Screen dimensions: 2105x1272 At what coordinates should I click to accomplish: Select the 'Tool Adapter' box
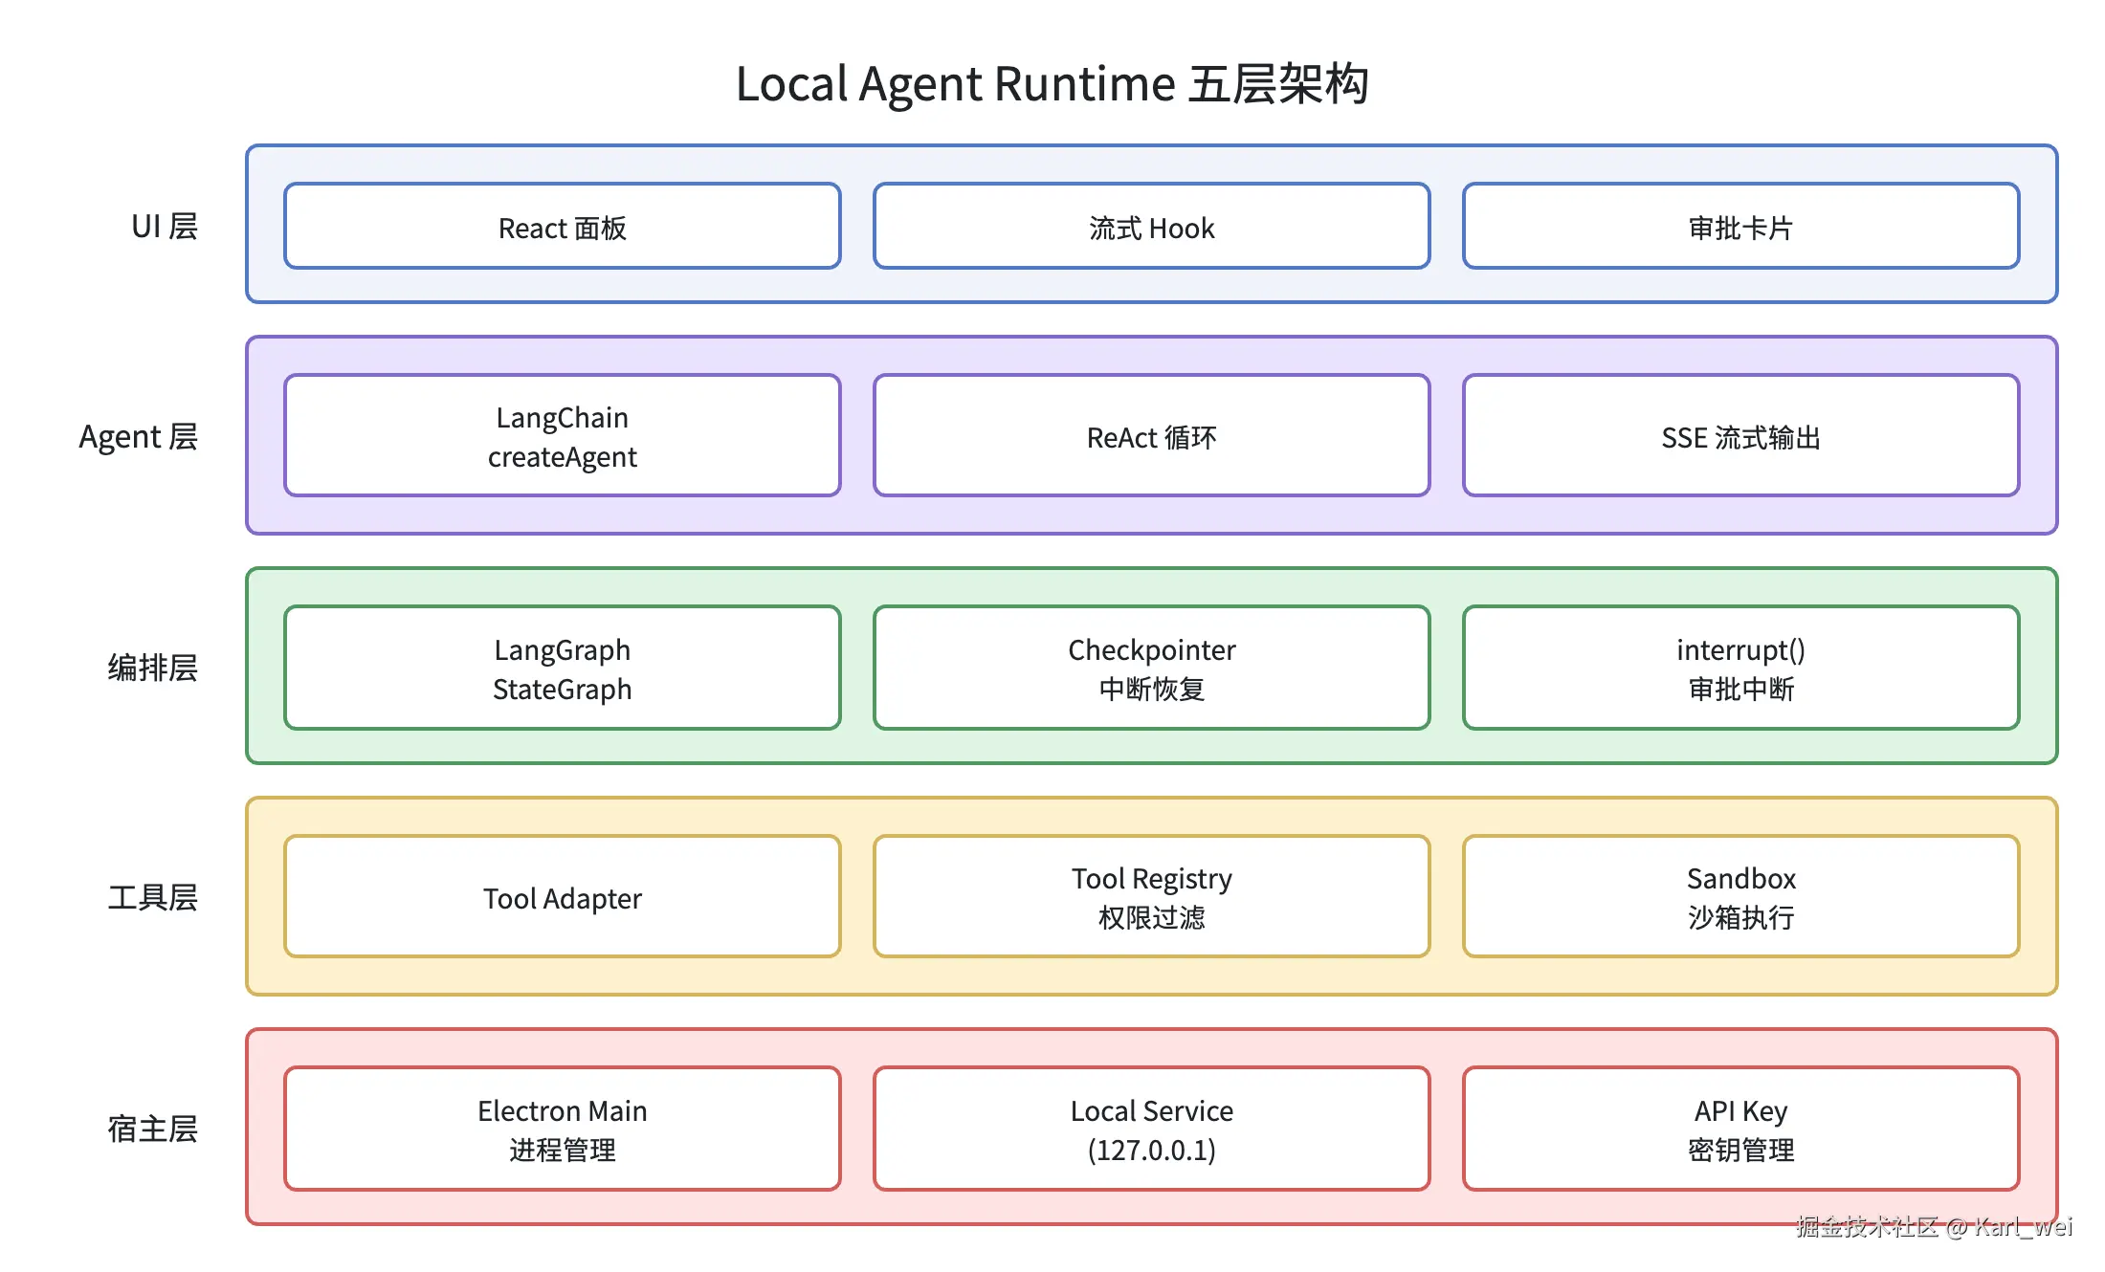click(563, 897)
